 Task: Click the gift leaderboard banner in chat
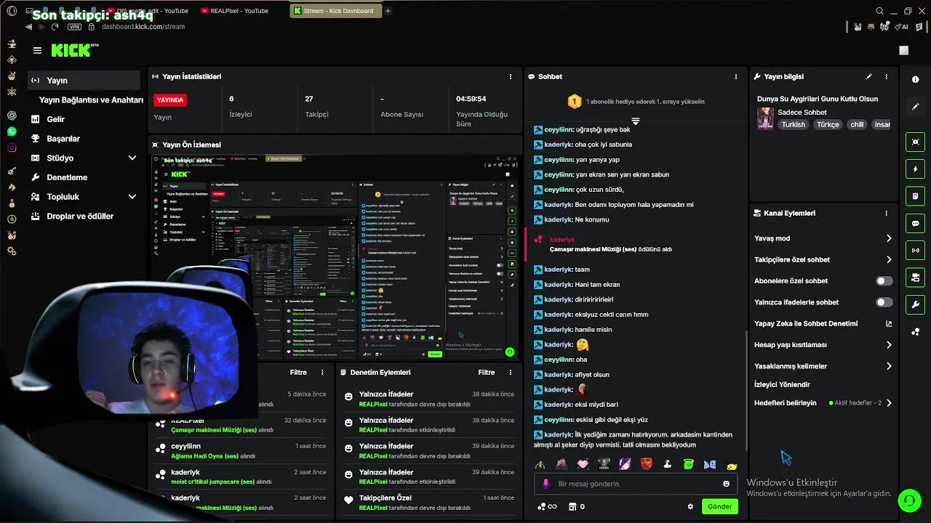tap(636, 102)
